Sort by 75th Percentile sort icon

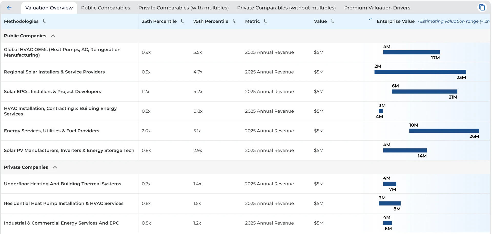tap(234, 21)
